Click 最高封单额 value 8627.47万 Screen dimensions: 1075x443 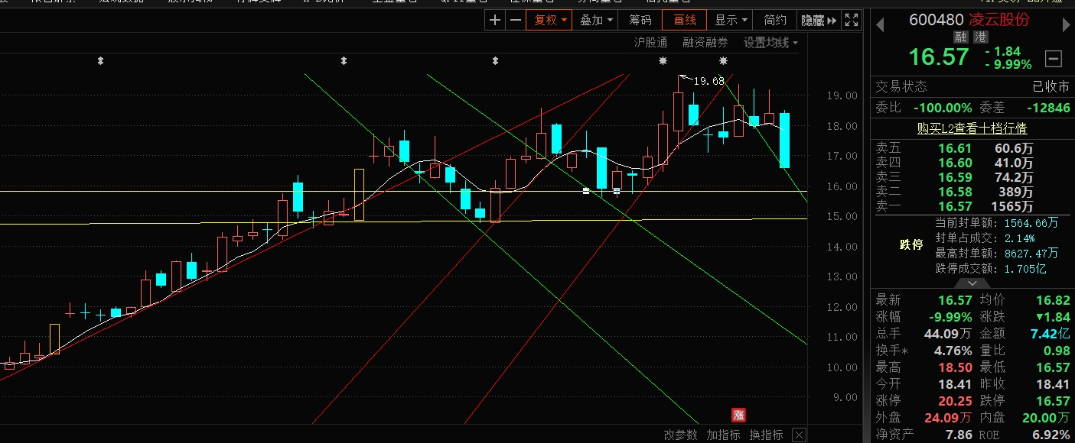pyautogui.click(x=1031, y=253)
